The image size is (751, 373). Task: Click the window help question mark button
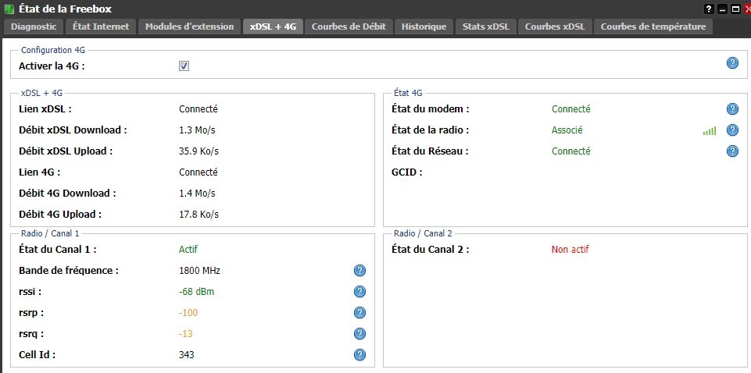pyautogui.click(x=709, y=9)
